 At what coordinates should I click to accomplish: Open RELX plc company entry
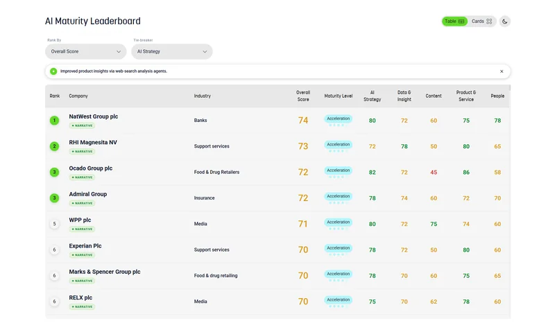click(80, 298)
